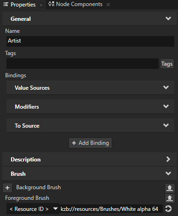Click the Bindings label
This screenshot has height=216, width=178.
(16, 75)
